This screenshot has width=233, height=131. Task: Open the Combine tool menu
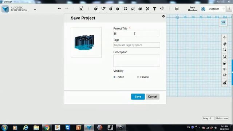point(140,9)
